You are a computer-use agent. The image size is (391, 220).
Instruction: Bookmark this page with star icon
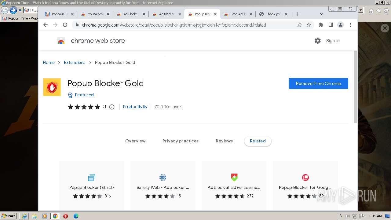[309, 25]
